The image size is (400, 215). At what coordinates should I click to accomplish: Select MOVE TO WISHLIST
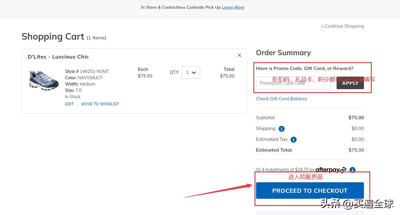click(x=100, y=104)
